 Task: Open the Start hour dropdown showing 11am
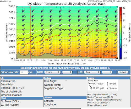[52, 72]
